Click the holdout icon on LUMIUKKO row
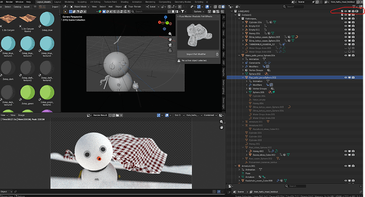 [x=357, y=11]
